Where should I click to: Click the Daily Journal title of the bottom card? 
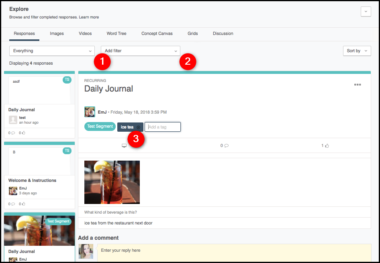[x=22, y=251]
